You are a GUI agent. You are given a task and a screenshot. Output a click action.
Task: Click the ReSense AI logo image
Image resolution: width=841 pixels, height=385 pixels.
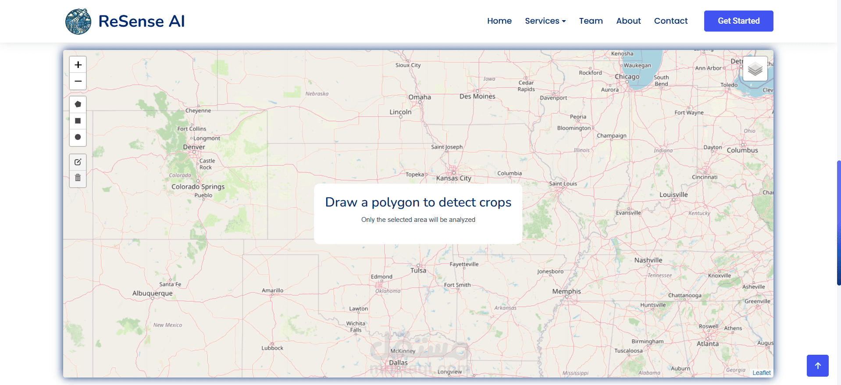[x=78, y=21]
